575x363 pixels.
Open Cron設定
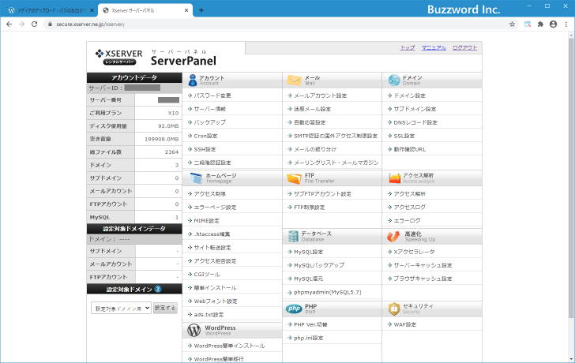tap(205, 136)
